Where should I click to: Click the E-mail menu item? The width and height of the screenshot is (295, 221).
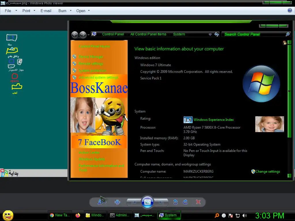(46, 11)
